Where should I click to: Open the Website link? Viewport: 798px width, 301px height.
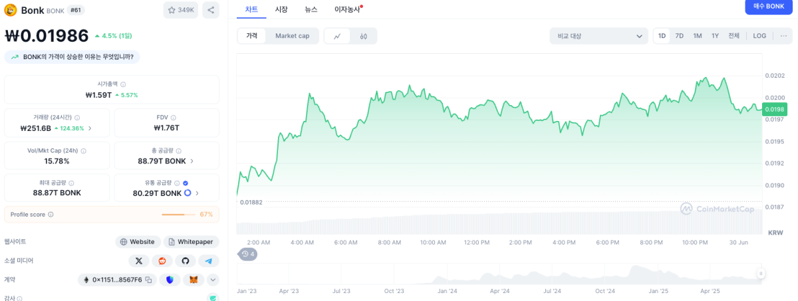138,242
